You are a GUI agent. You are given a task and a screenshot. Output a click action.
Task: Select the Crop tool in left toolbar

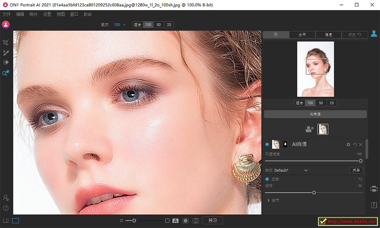click(x=6, y=42)
